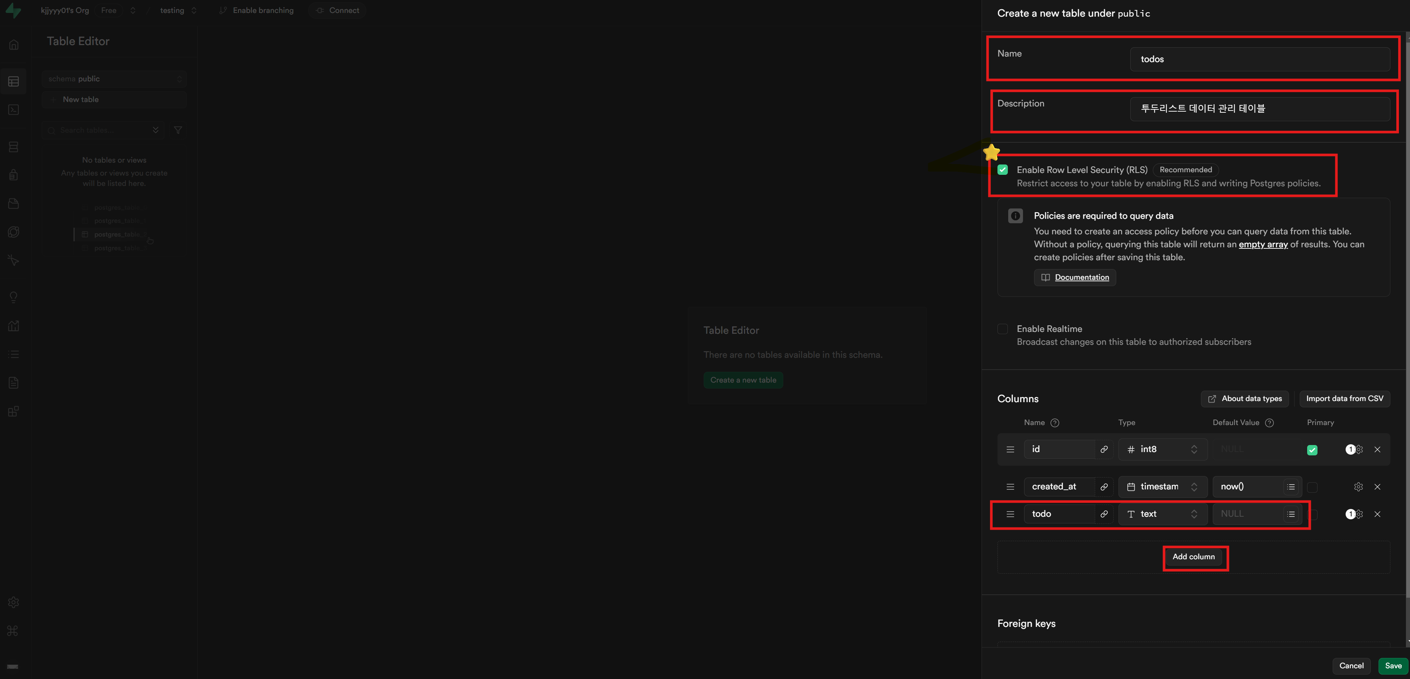Image resolution: width=1410 pixels, height=679 pixels.
Task: Open int8 type dropdown for id column
Action: tap(1162, 449)
